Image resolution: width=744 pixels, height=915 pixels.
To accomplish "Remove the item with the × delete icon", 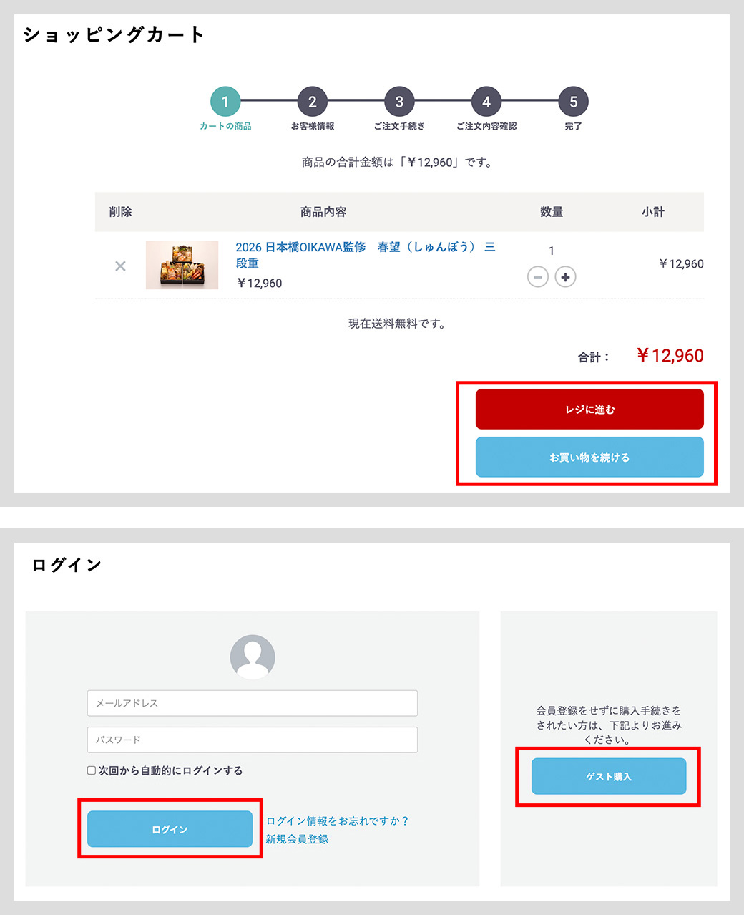I will (120, 266).
